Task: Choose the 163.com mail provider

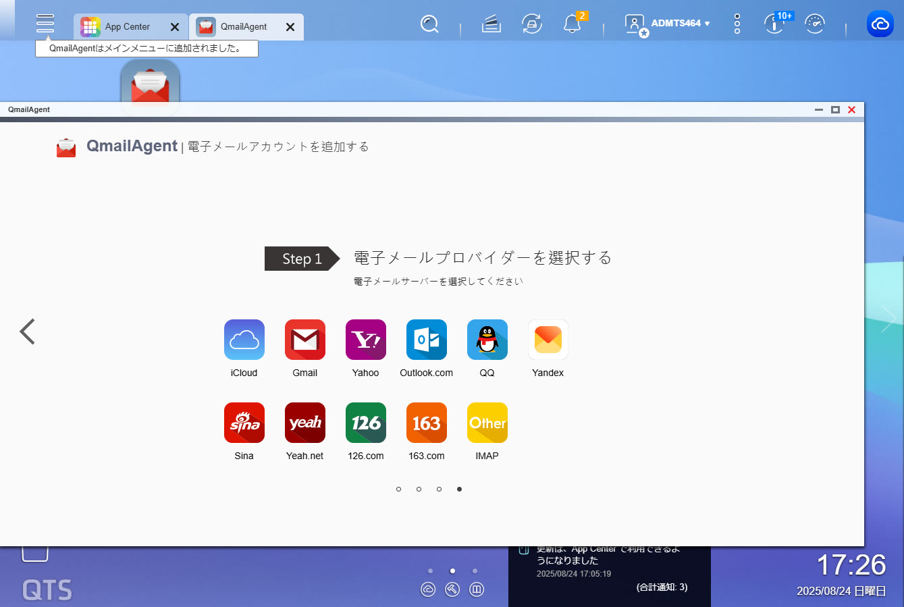Action: (426, 423)
